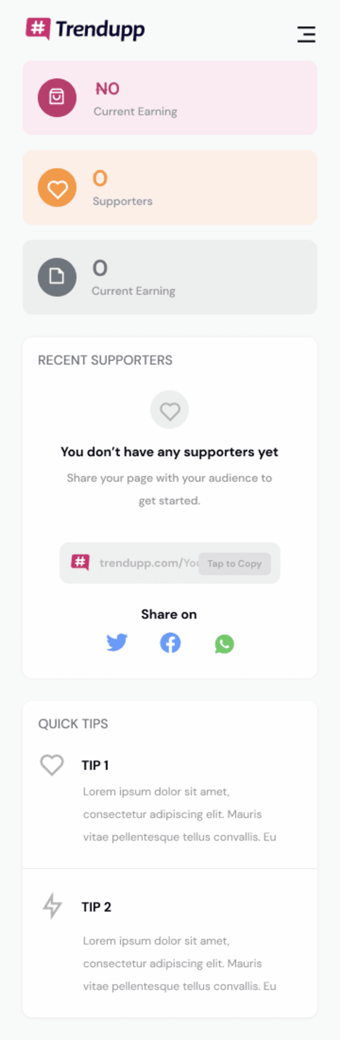Click the trendupp.com URL field
The image size is (340, 1040).
coord(170,563)
